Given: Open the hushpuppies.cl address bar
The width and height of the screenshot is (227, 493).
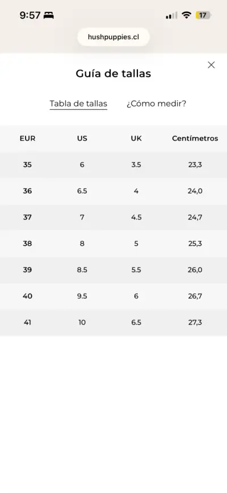Looking at the screenshot, I should coord(113,37).
